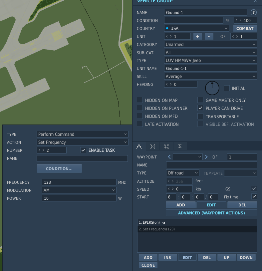Viewport: 262px width, 271px height.
Task: Switch to the Triggered Actions tab icon
Action: point(152,146)
